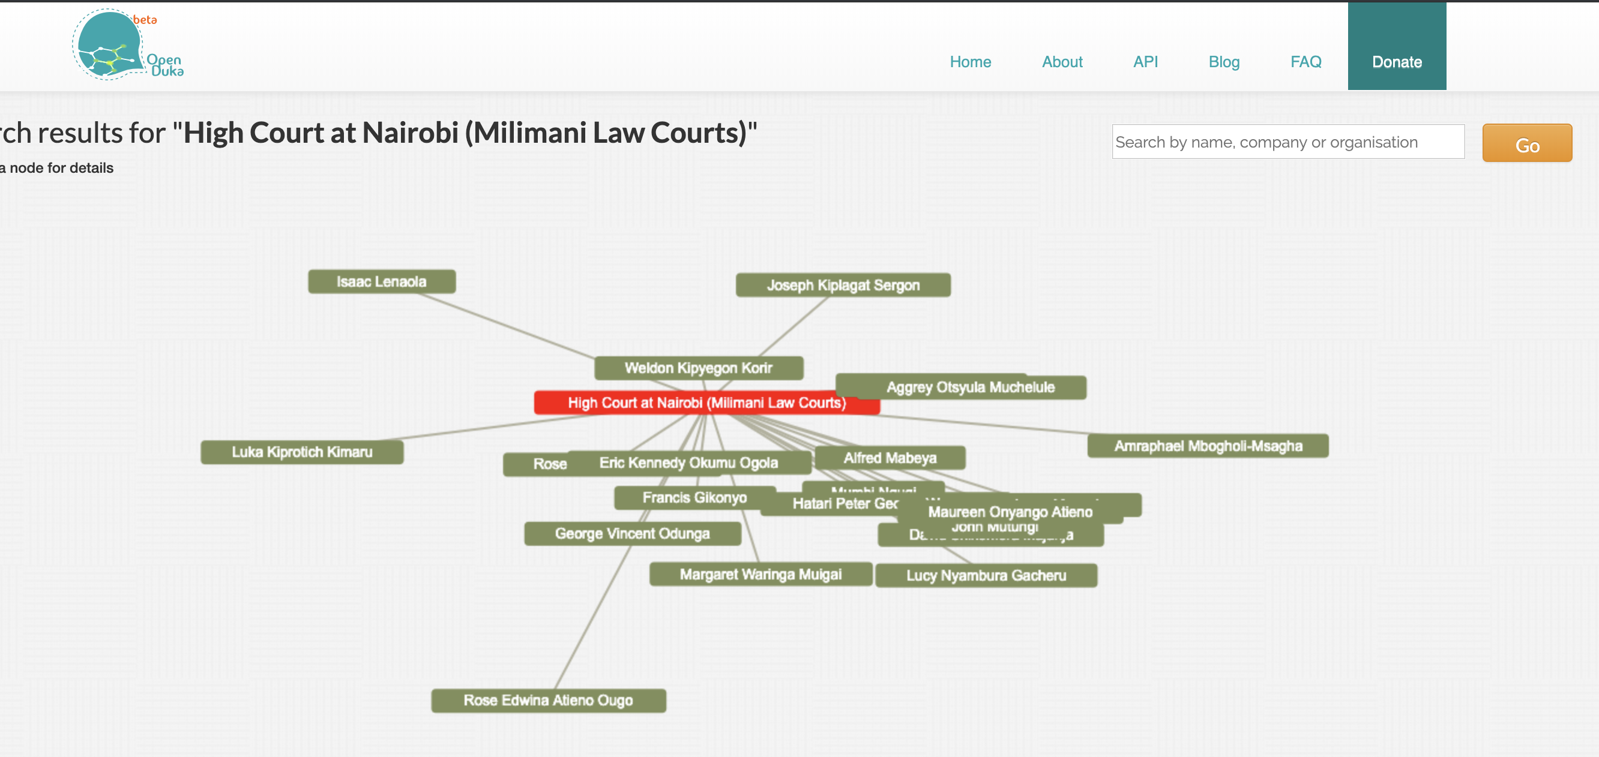Click the Luka Kiprotich Kimaru node

pyautogui.click(x=302, y=452)
